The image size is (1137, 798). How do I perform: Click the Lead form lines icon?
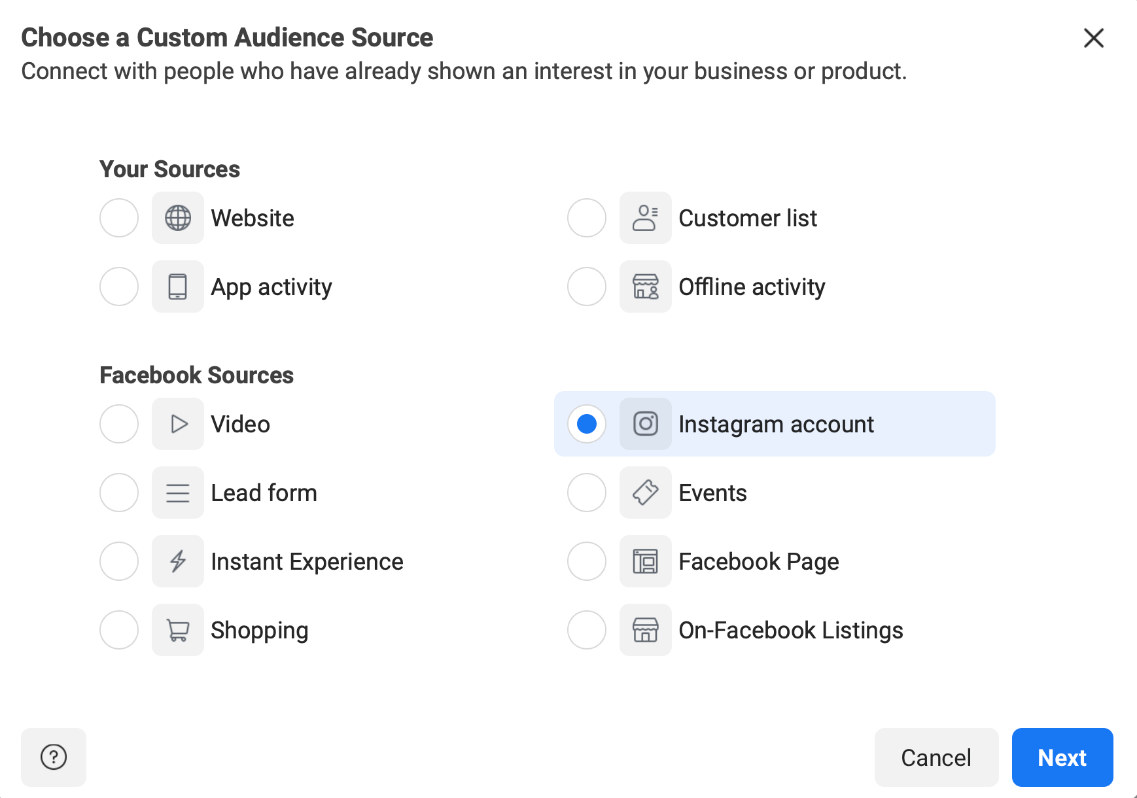pos(178,493)
